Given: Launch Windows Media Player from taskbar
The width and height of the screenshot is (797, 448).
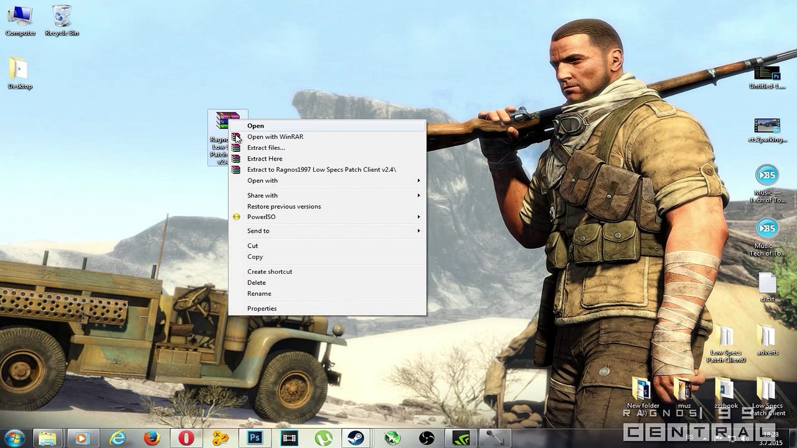Looking at the screenshot, I should coord(82,438).
